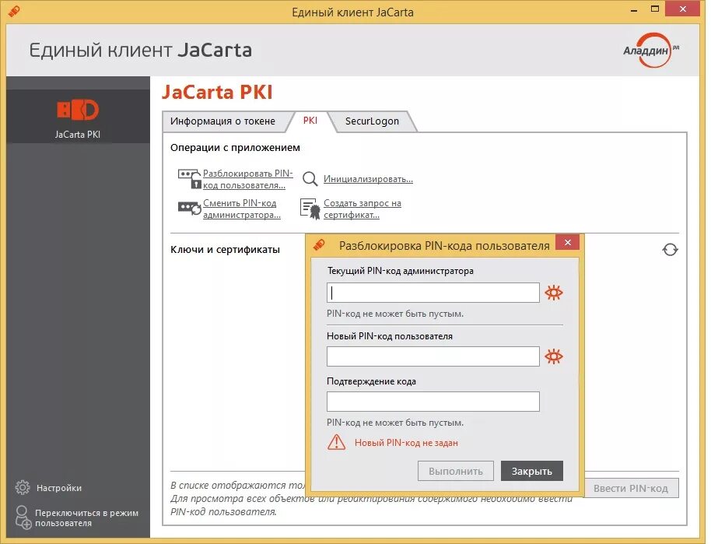This screenshot has height=544, width=711.
Task: Select the JaCarta PKI token in sidebar
Action: 78,117
